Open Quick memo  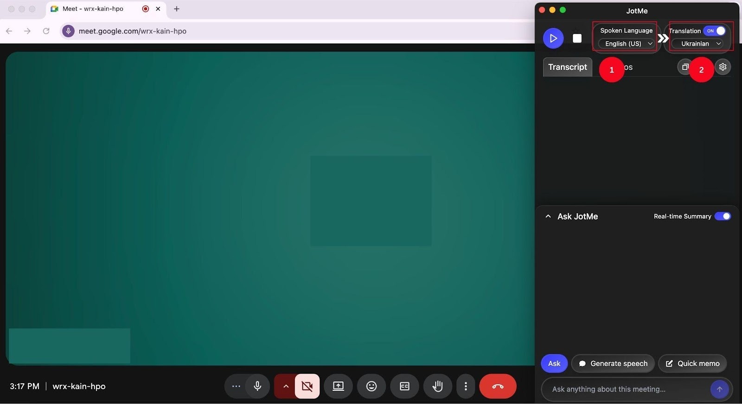tap(692, 364)
